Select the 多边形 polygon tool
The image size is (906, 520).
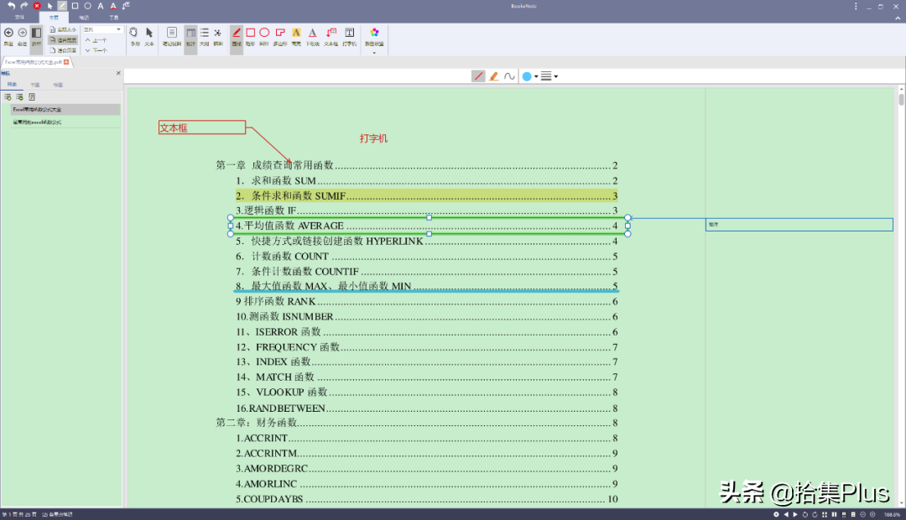point(280,36)
